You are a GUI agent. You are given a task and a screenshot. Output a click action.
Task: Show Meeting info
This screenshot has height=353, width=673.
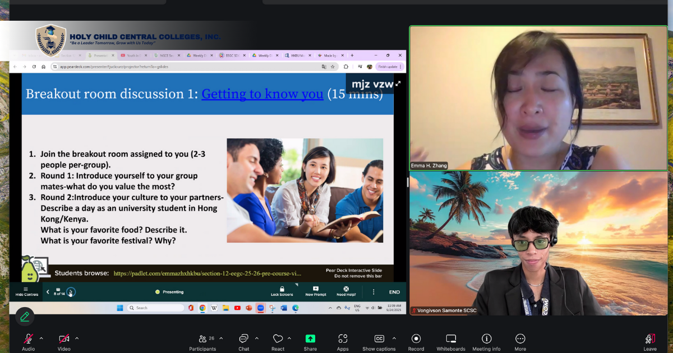pyautogui.click(x=486, y=339)
